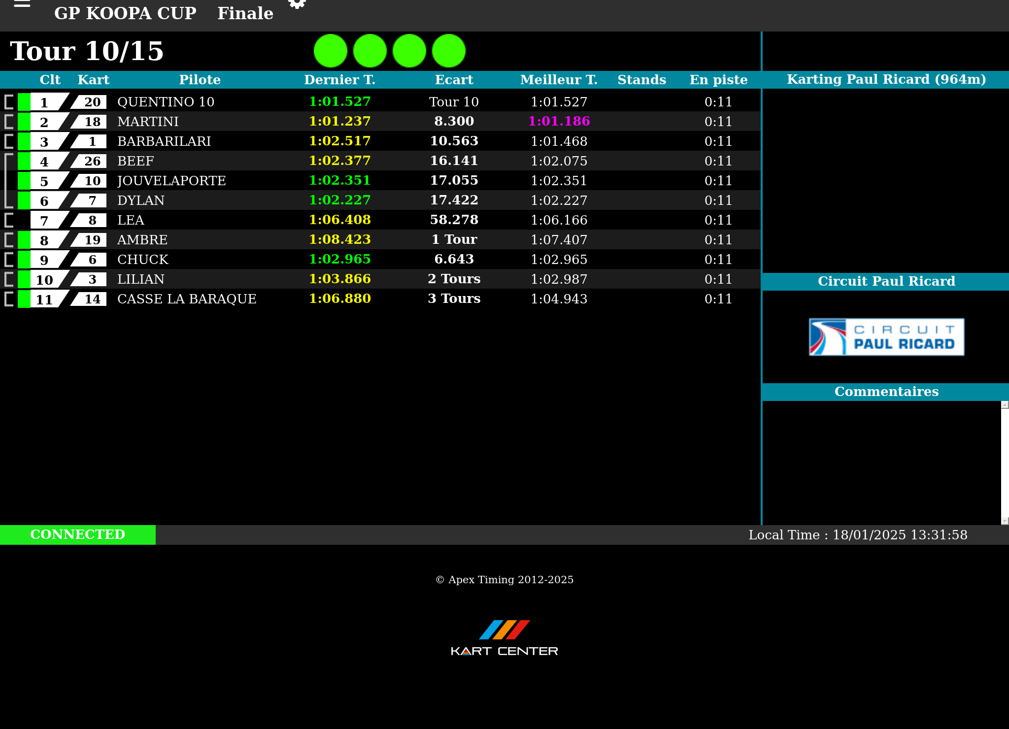Click Circuit Paul Ricard panel header
Screen dimensions: 1009x729
(x=886, y=281)
